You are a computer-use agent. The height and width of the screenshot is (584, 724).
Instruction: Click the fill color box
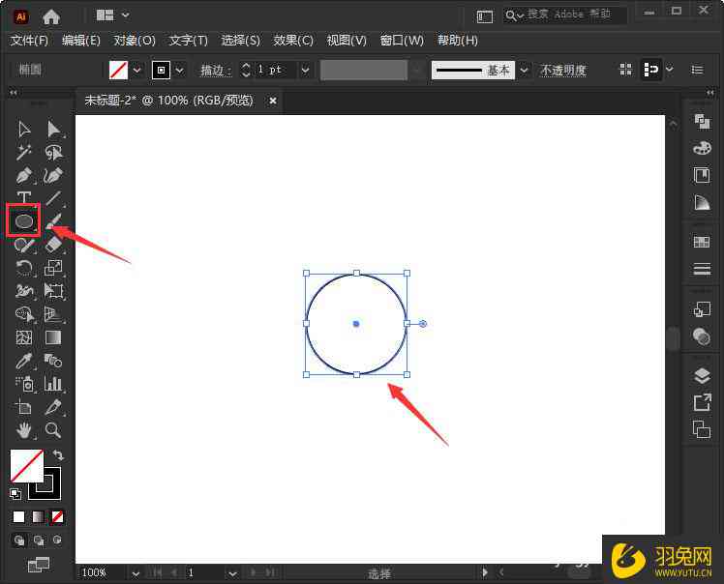27,466
